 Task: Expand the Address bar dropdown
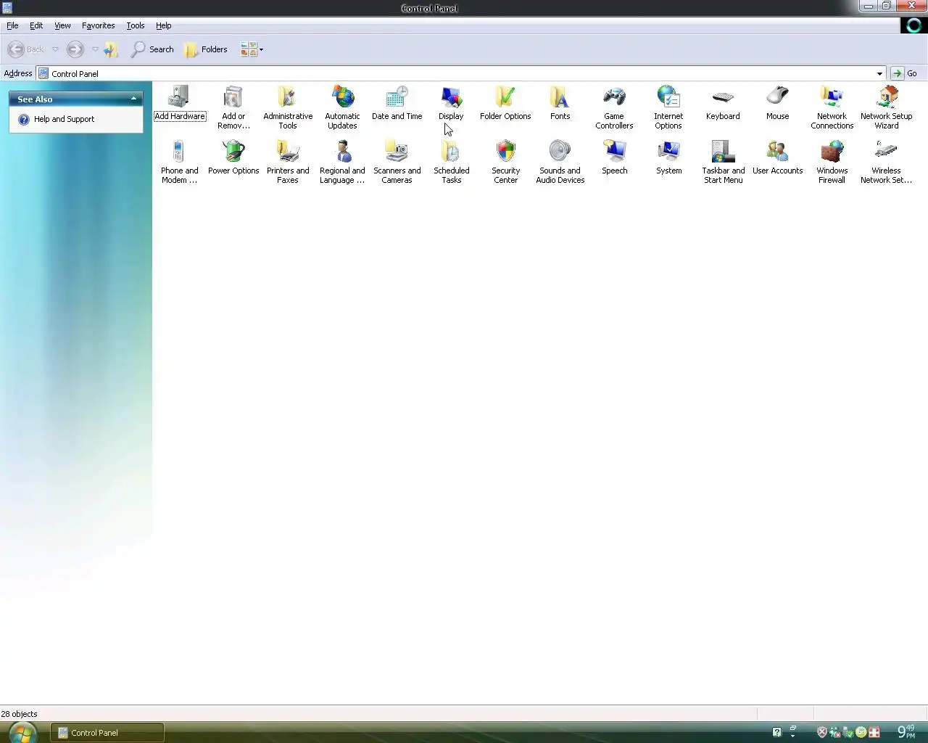pyautogui.click(x=879, y=73)
